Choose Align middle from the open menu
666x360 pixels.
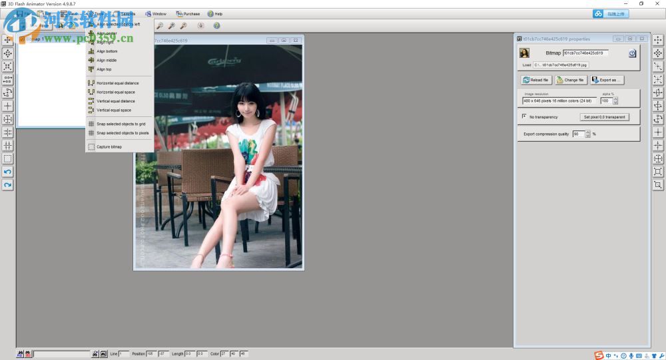tap(119, 61)
